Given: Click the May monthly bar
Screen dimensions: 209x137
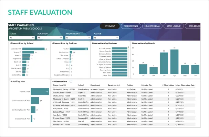Looking at the screenshot, I should pyautogui.click(x=185, y=69).
